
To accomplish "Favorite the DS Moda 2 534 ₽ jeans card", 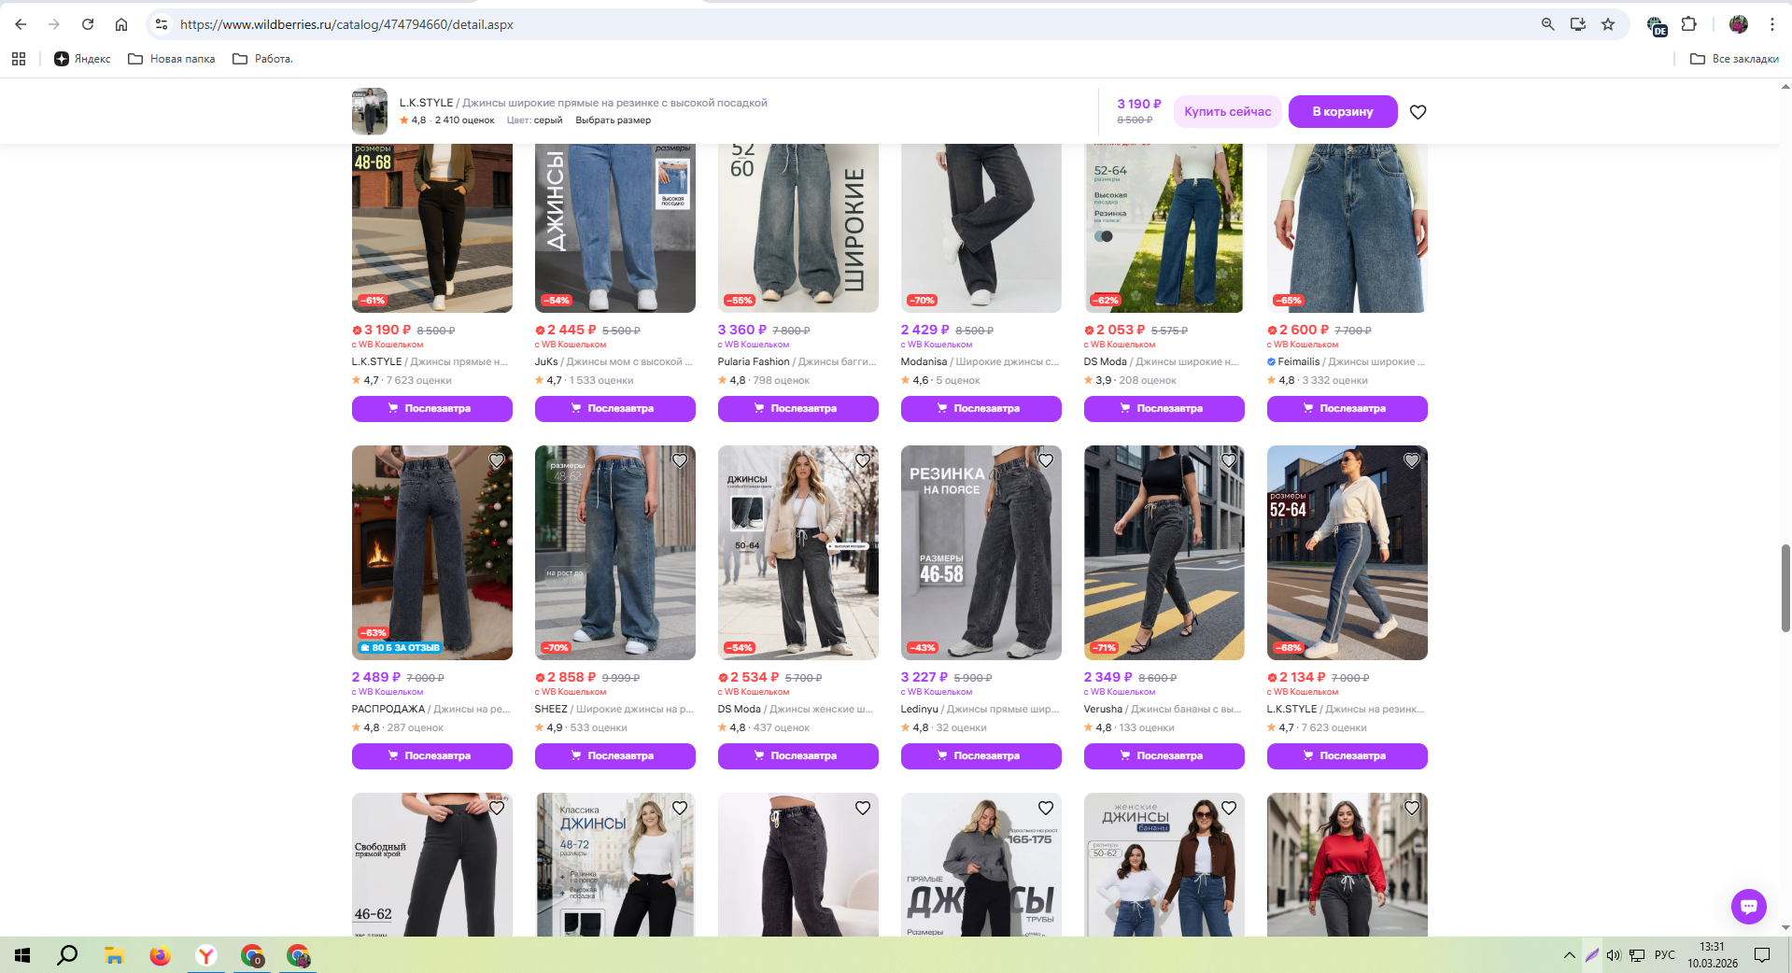I will point(863,460).
